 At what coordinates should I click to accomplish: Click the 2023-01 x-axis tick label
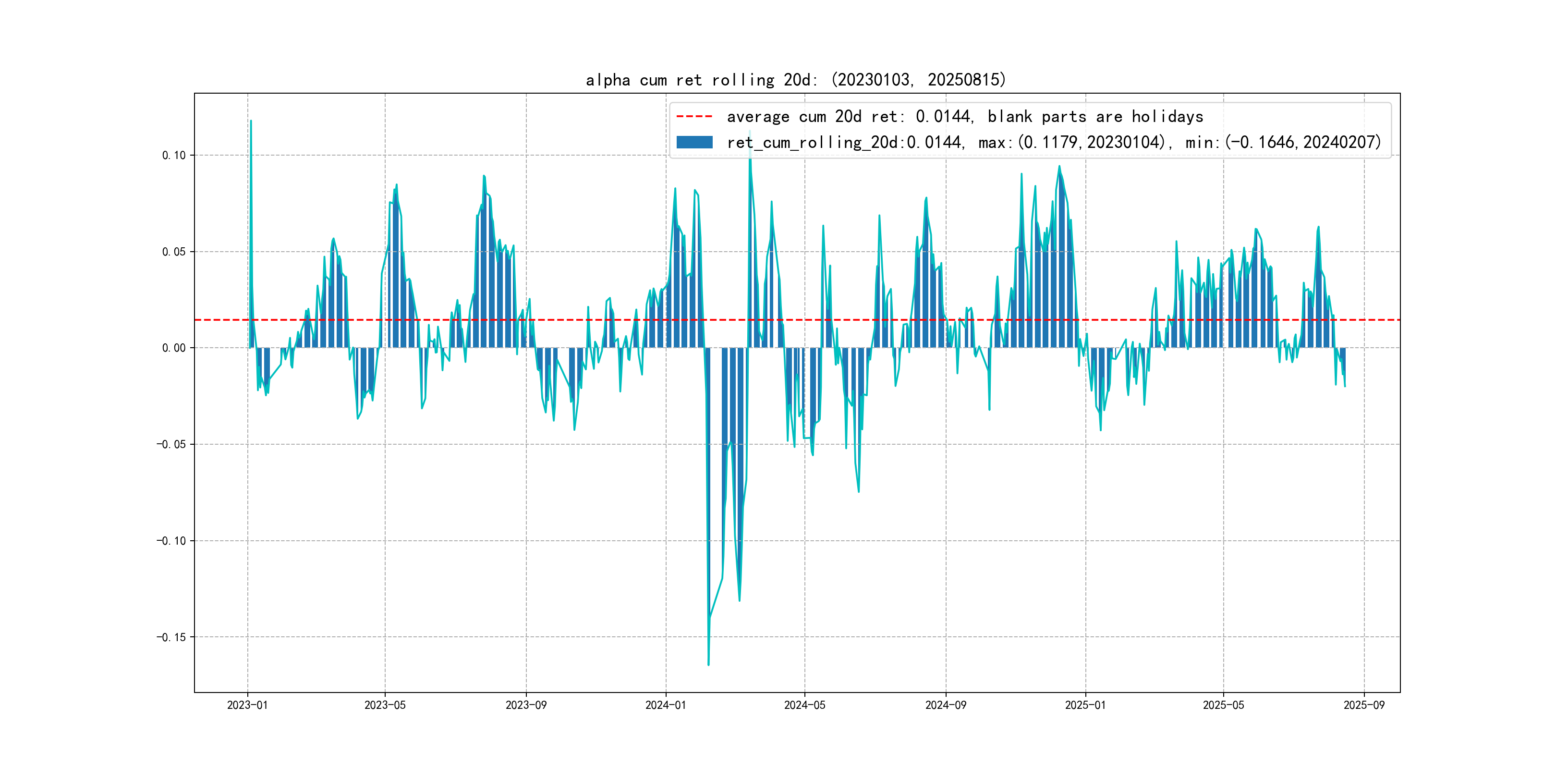point(247,705)
